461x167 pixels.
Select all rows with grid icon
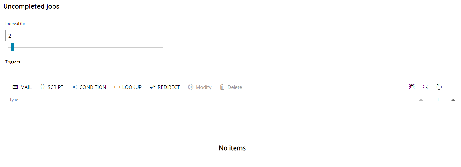pyautogui.click(x=412, y=87)
